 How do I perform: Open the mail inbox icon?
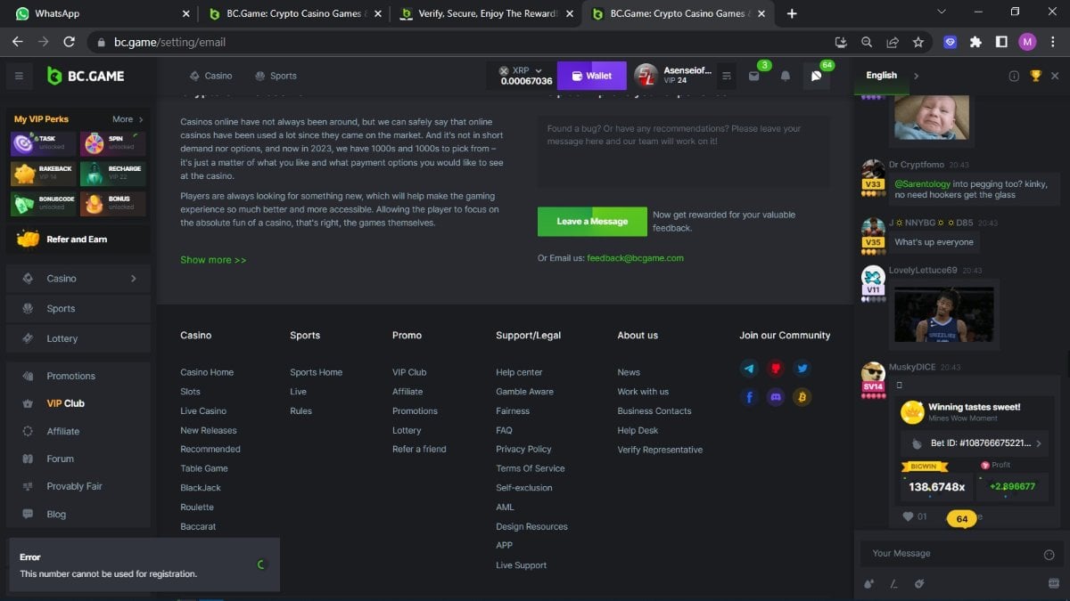coord(754,77)
